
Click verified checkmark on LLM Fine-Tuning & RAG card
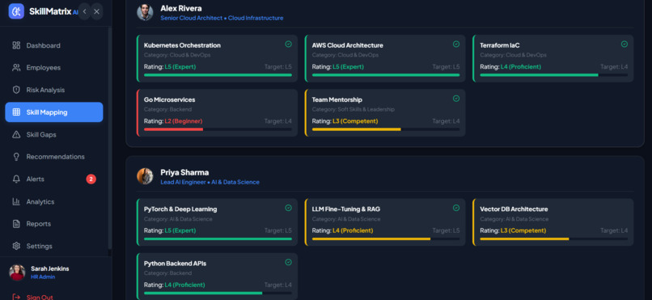tap(456, 208)
